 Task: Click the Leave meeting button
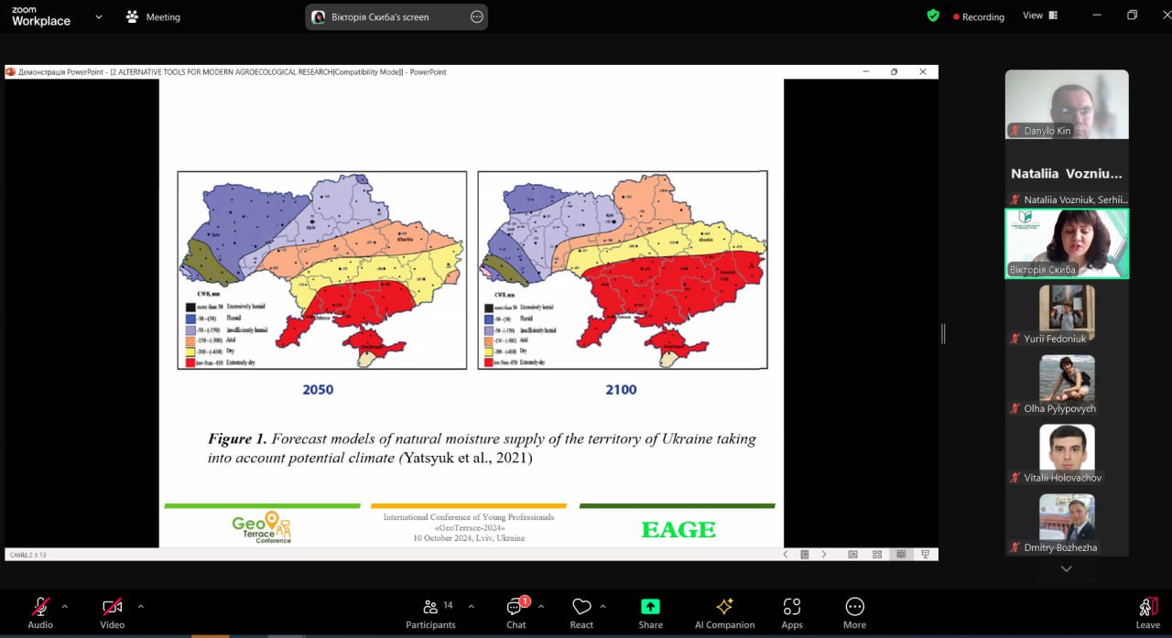point(1147,612)
